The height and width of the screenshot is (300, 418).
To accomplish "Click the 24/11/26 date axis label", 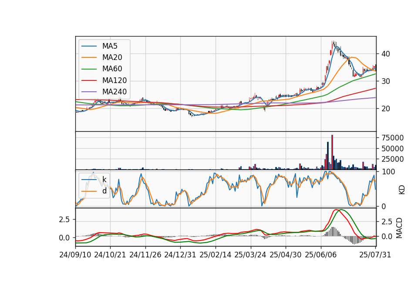I will click(x=145, y=255).
